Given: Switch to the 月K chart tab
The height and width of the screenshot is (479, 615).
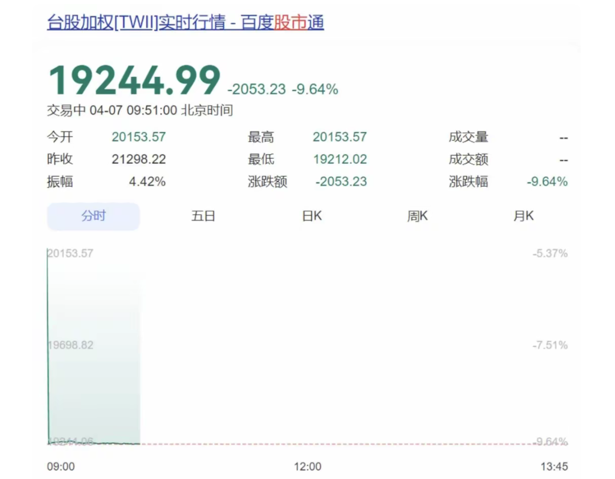Looking at the screenshot, I should pyautogui.click(x=522, y=216).
